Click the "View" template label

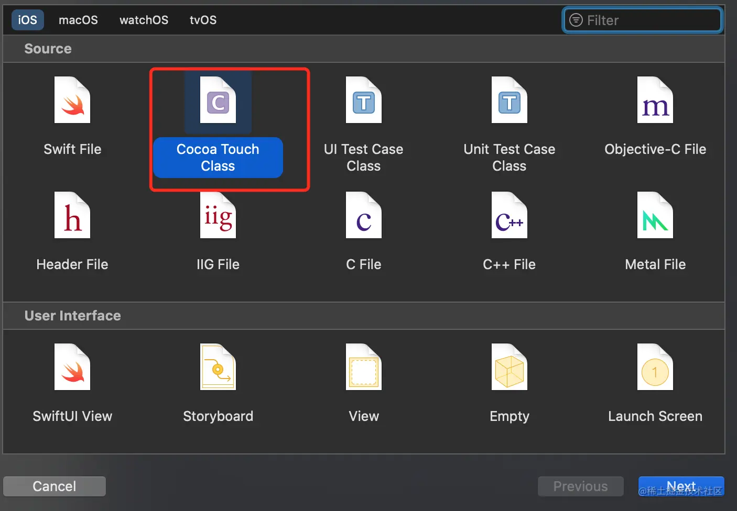click(364, 416)
